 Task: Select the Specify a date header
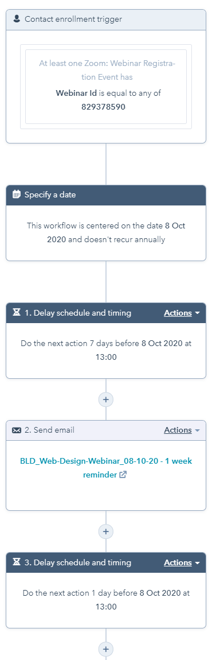pos(106,195)
